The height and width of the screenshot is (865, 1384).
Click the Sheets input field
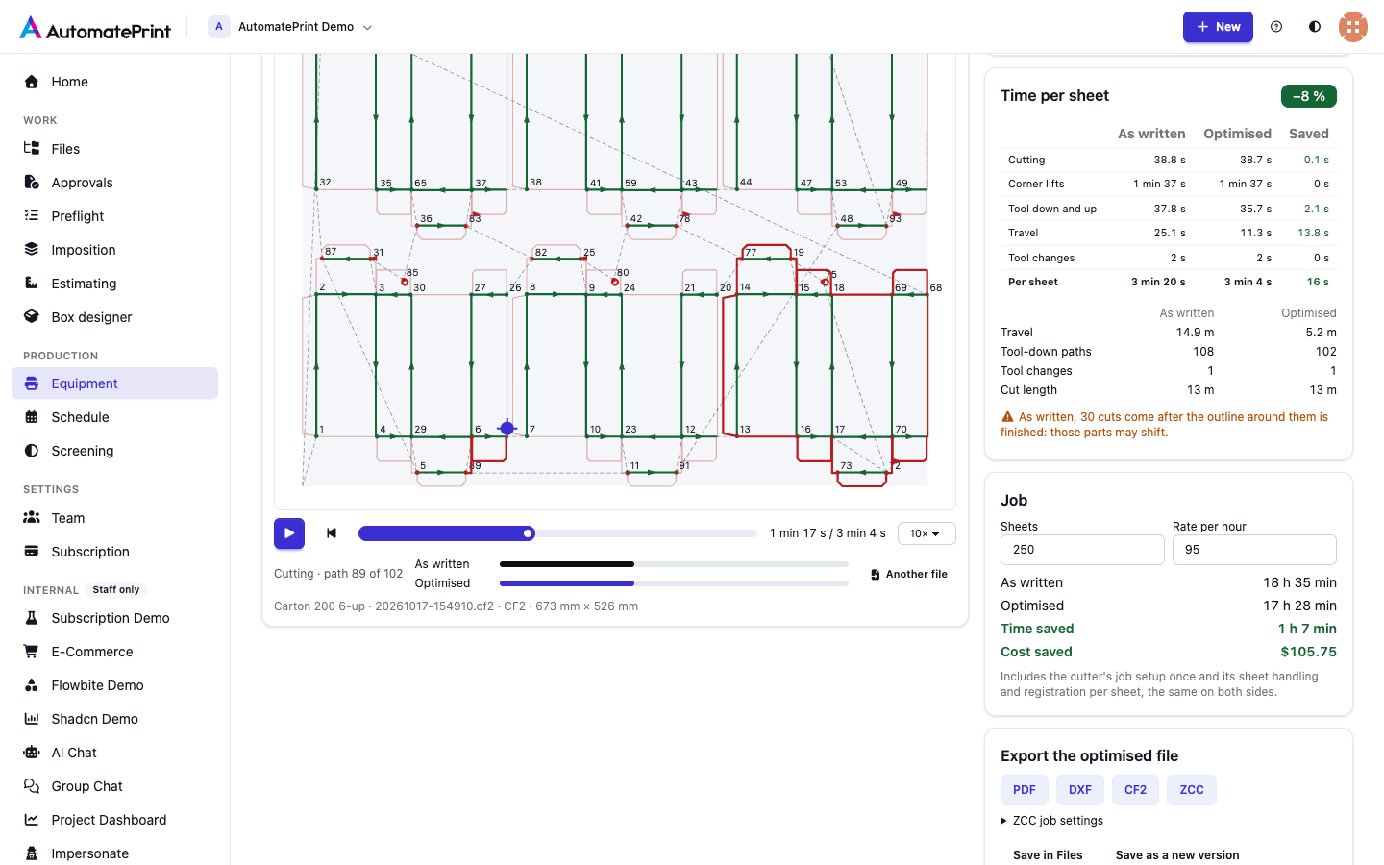1082,550
